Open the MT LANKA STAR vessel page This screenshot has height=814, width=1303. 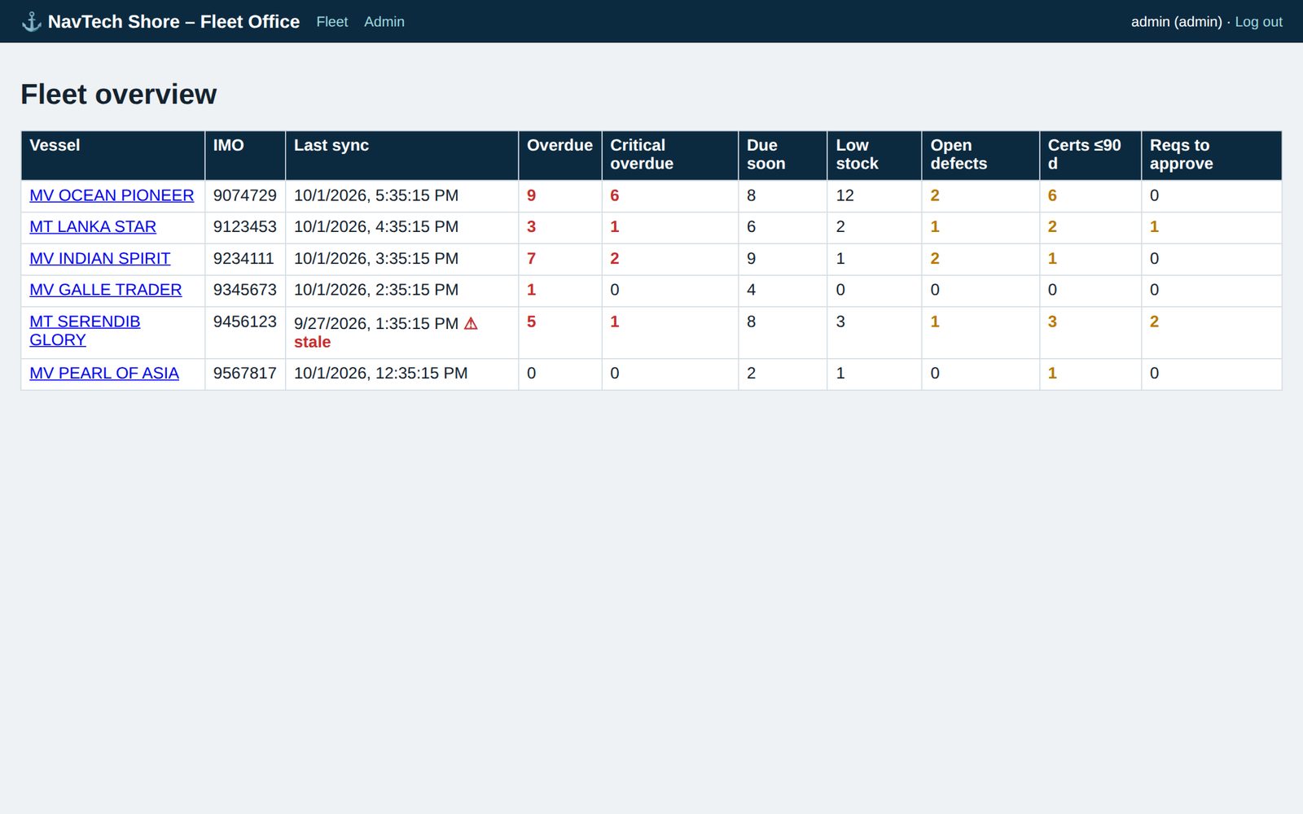point(93,227)
